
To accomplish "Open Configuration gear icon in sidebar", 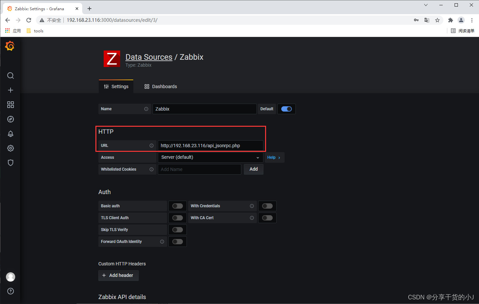I will [11, 148].
